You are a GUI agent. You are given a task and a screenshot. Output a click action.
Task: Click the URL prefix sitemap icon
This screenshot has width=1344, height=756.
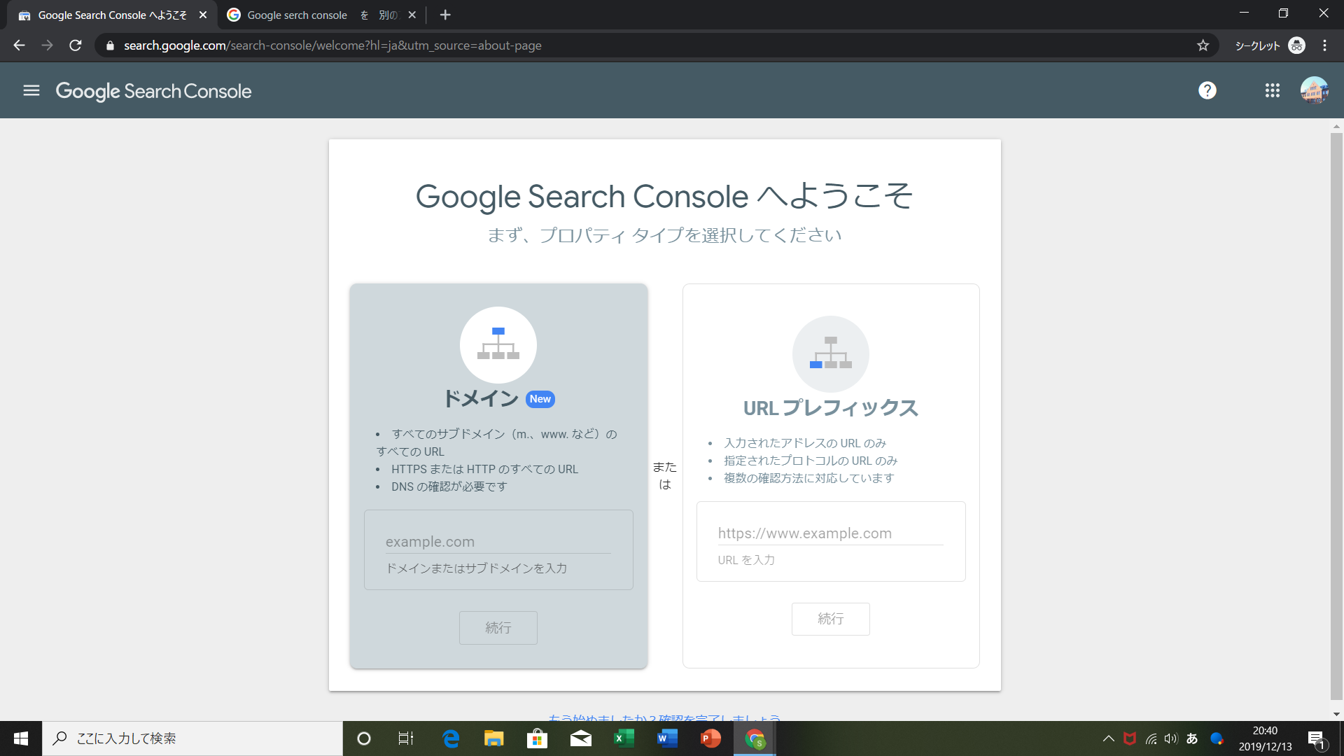pyautogui.click(x=831, y=353)
